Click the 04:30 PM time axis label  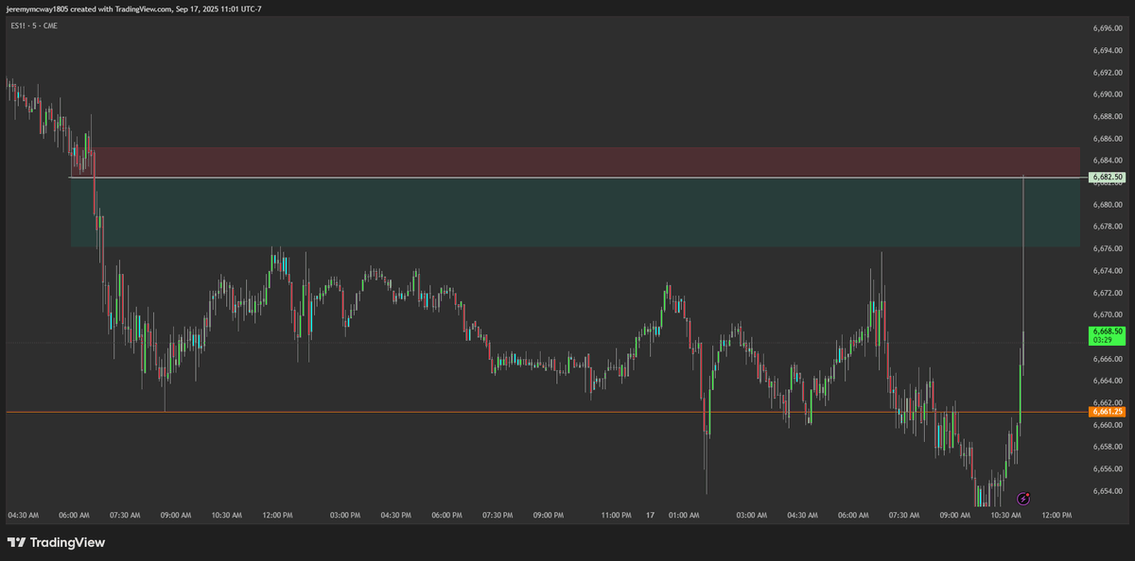(x=395, y=516)
